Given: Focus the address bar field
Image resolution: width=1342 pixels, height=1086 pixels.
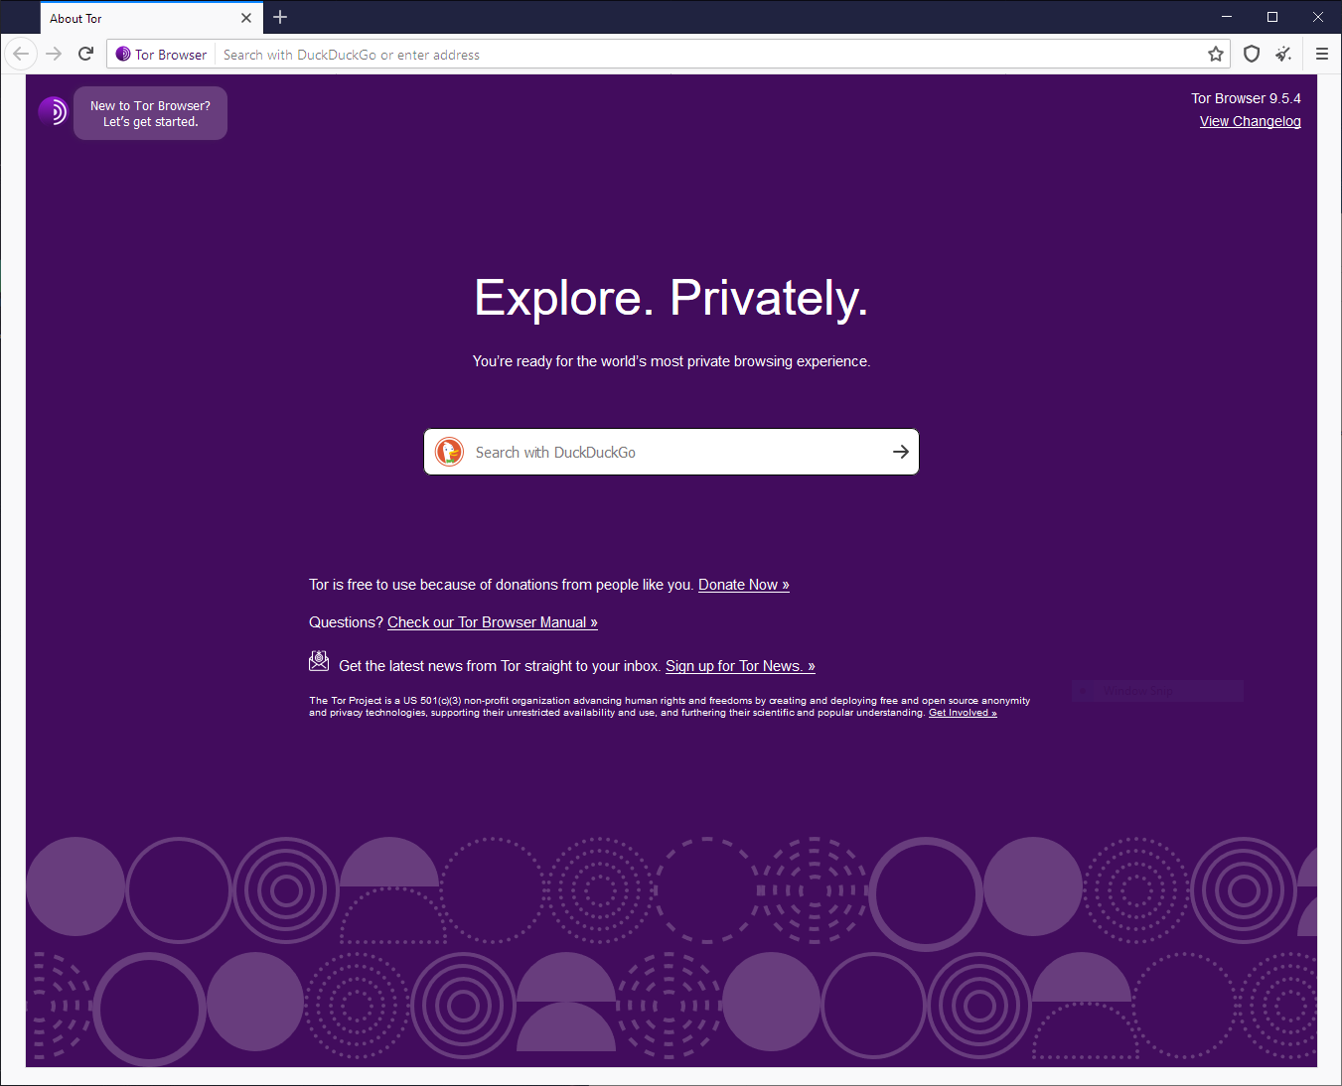Looking at the screenshot, I should tap(695, 55).
